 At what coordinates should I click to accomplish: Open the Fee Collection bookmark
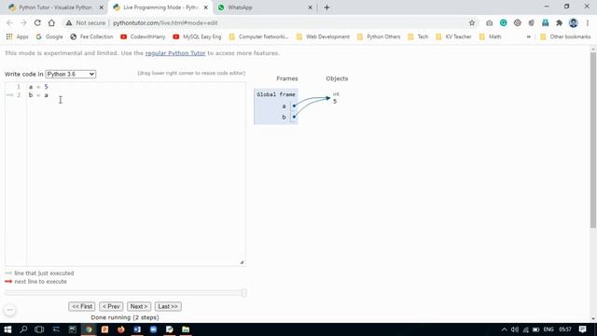click(91, 36)
